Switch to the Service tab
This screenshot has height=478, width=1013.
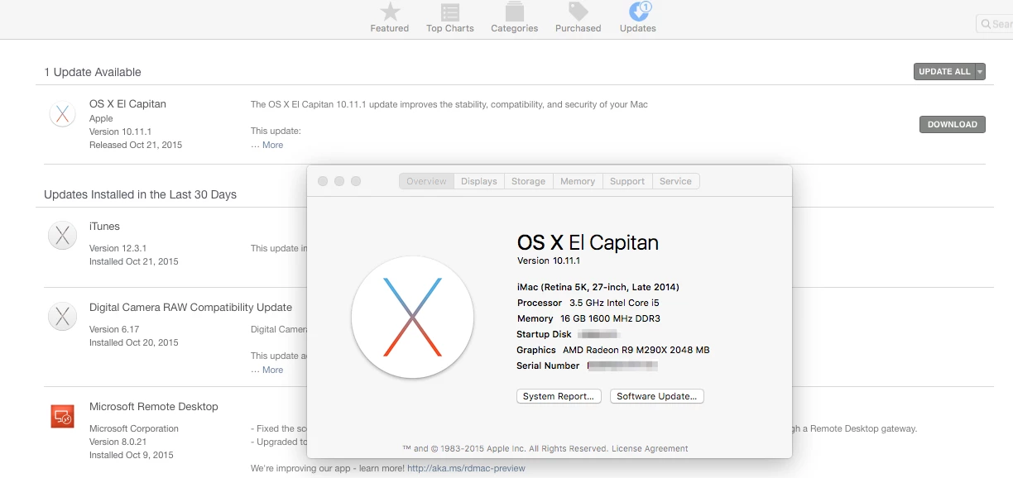[x=675, y=181]
